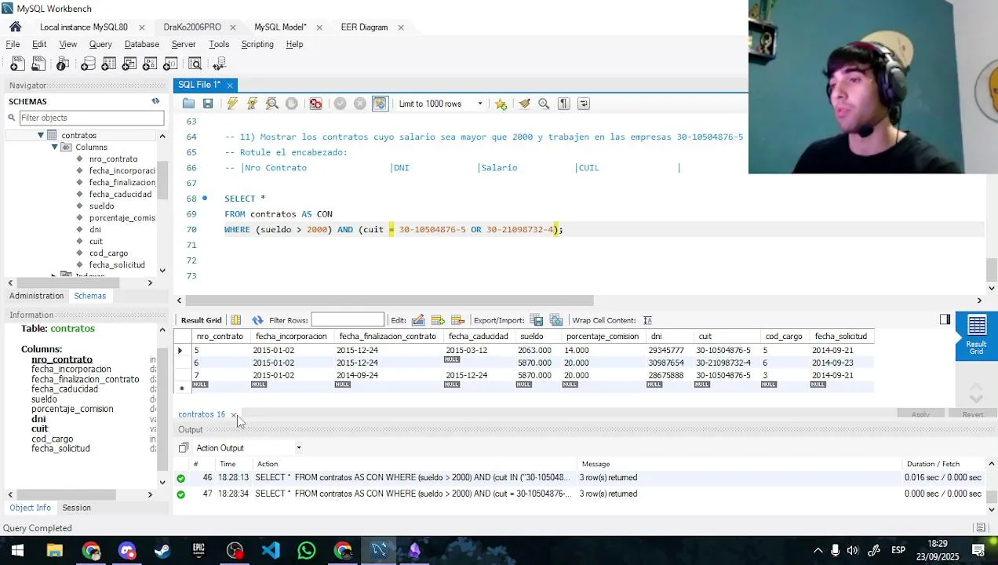Switch to the DraKo2006PRO tab

tap(192, 27)
